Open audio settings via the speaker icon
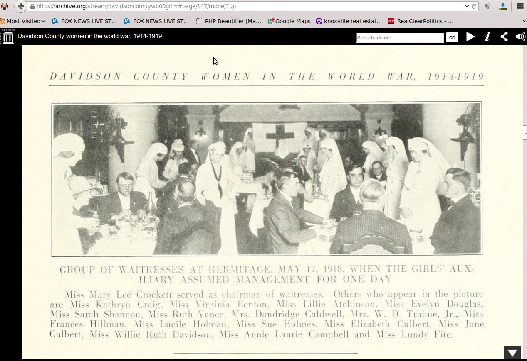 pos(520,37)
